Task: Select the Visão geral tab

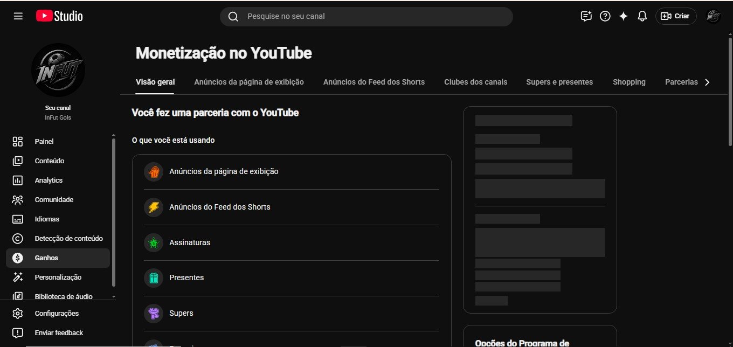Action: coord(155,82)
